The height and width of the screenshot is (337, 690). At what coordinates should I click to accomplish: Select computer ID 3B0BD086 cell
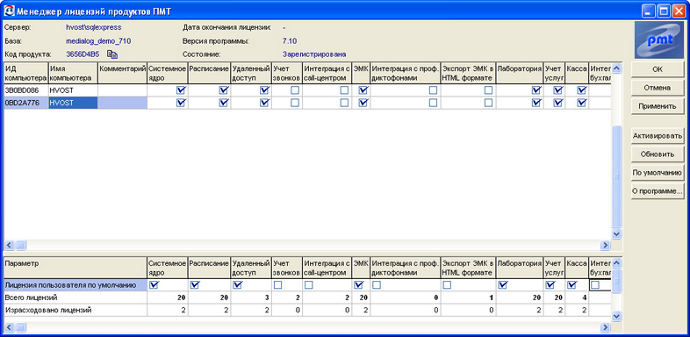26,90
